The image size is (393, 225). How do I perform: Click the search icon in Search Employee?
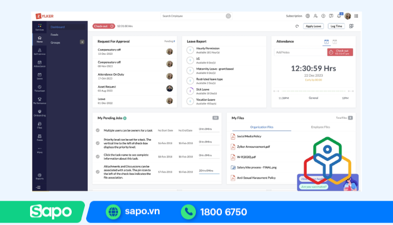[228, 16]
